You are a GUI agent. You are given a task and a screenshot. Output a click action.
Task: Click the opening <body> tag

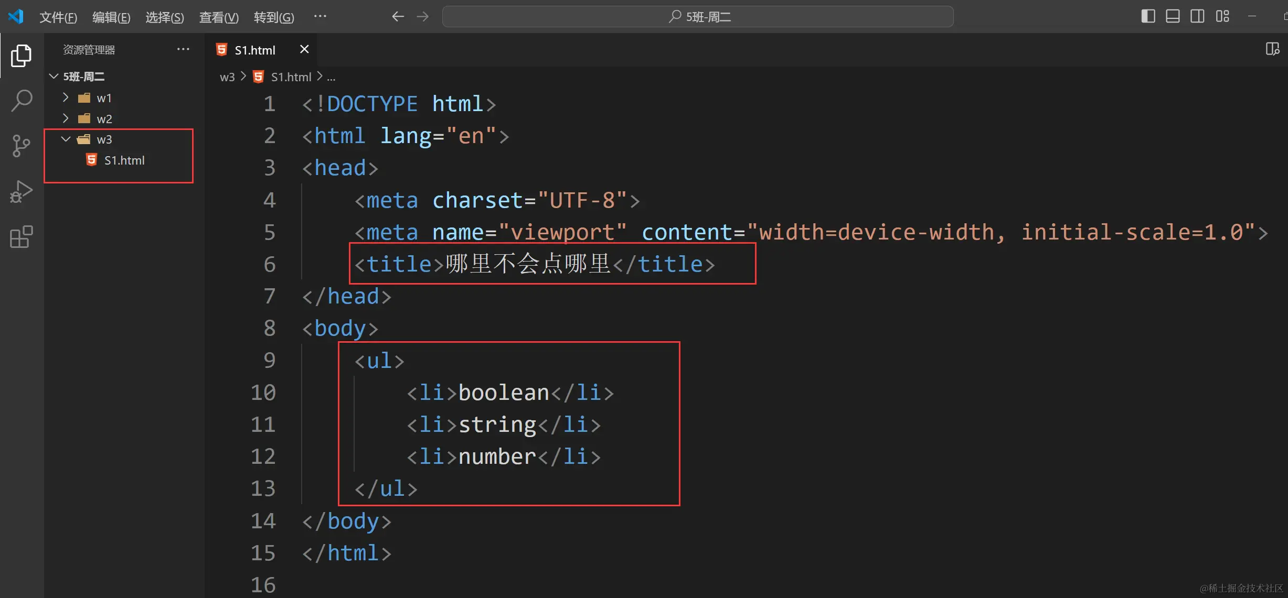(x=340, y=329)
